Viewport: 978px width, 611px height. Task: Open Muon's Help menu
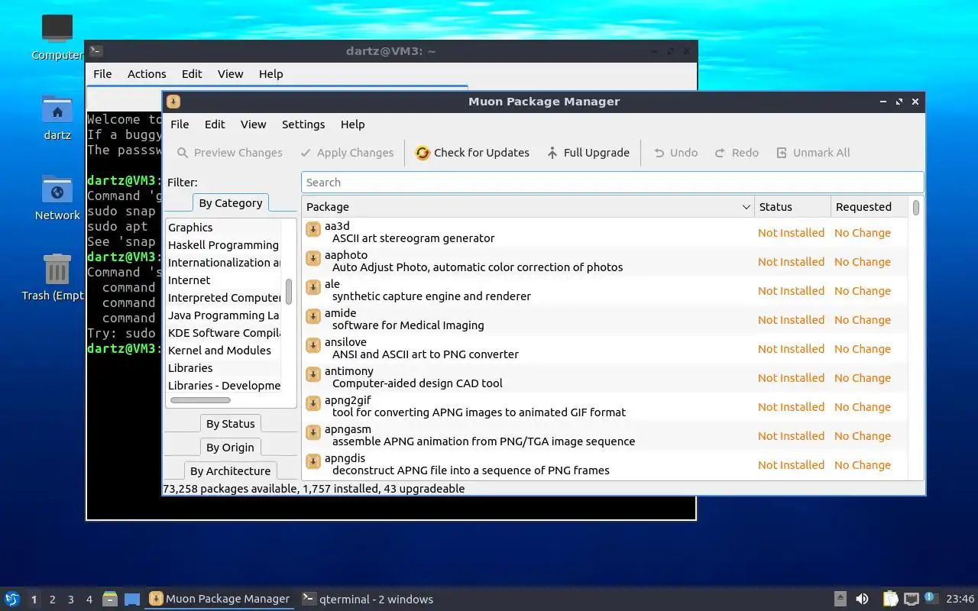pyautogui.click(x=352, y=124)
